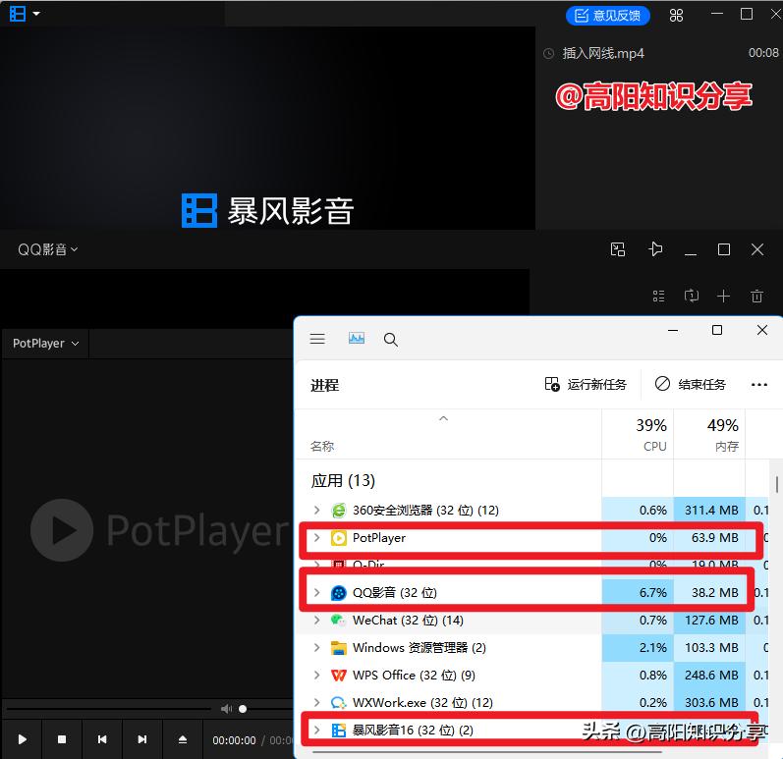Click the PotPlayer time display 00:00:00
This screenshot has width=783, height=759.
pos(234,740)
